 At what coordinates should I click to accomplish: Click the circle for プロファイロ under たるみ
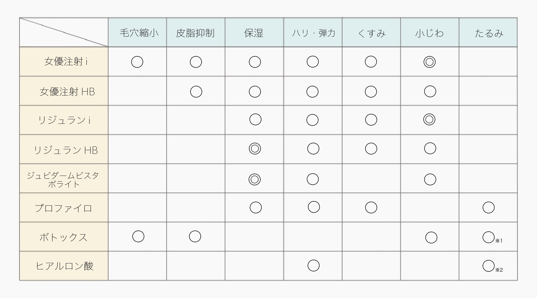(488, 207)
